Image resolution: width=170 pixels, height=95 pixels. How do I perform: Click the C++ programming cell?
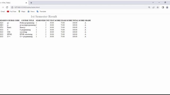click(26, 37)
